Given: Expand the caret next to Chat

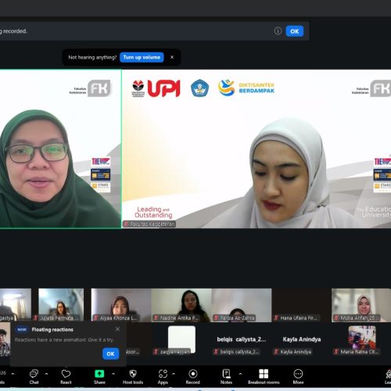Looking at the screenshot, I should pos(46,374).
